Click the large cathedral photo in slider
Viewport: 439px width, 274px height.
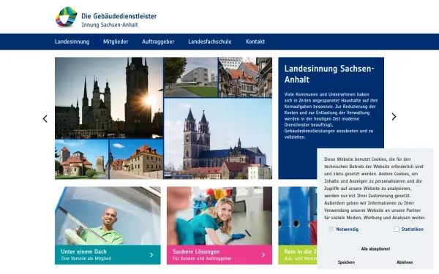(218, 139)
